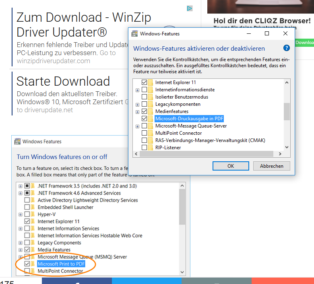Viewport: 314px width, 284px height.
Task: Click the Windows-Features title bar icon
Action: coord(135,34)
